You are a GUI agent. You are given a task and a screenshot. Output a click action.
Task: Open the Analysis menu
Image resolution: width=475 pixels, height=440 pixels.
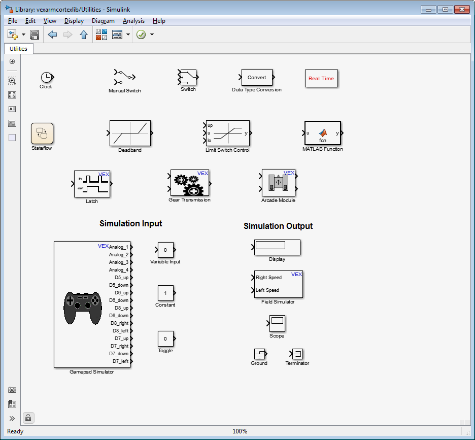[x=133, y=21]
